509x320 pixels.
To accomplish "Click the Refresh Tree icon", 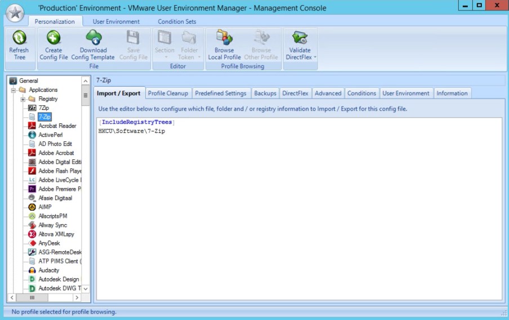I will click(19, 37).
